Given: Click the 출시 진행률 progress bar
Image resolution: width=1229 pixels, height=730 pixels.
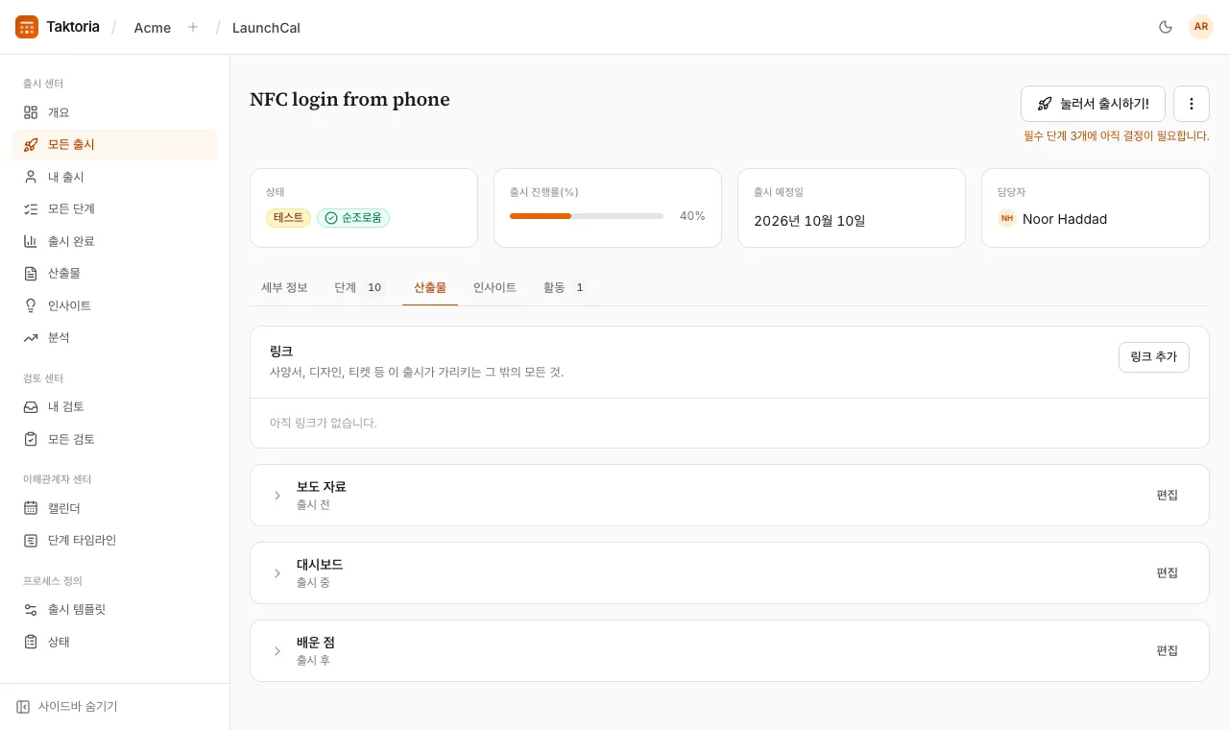Looking at the screenshot, I should [x=587, y=216].
